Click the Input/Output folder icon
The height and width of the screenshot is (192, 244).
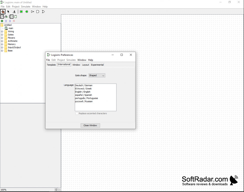click(x=6, y=47)
